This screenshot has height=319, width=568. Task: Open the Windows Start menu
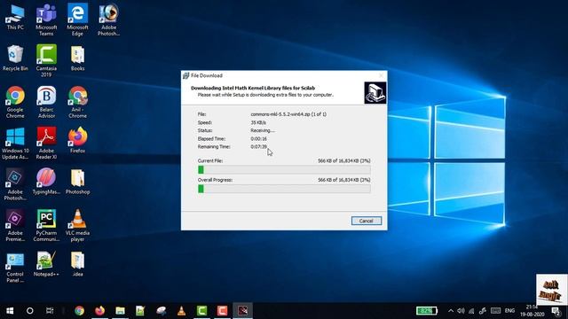coord(10,311)
